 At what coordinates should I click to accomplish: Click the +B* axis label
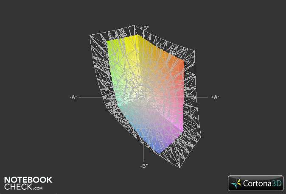[145, 28]
